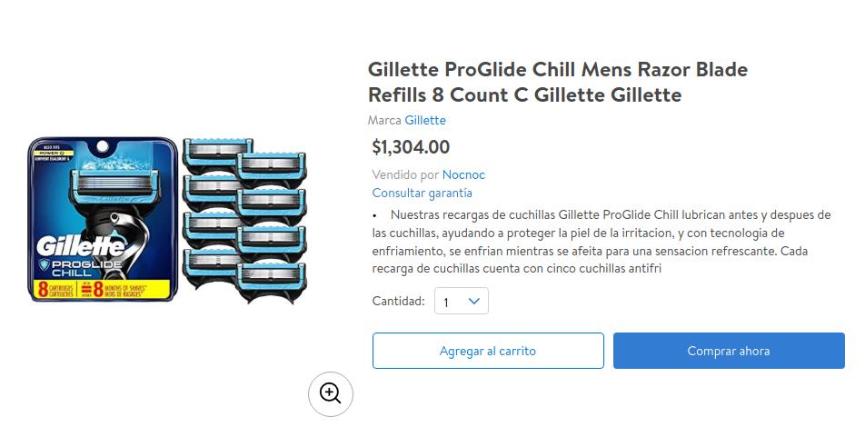Open the Consultar garantía link
Image resolution: width=865 pixels, height=427 pixels.
click(422, 194)
